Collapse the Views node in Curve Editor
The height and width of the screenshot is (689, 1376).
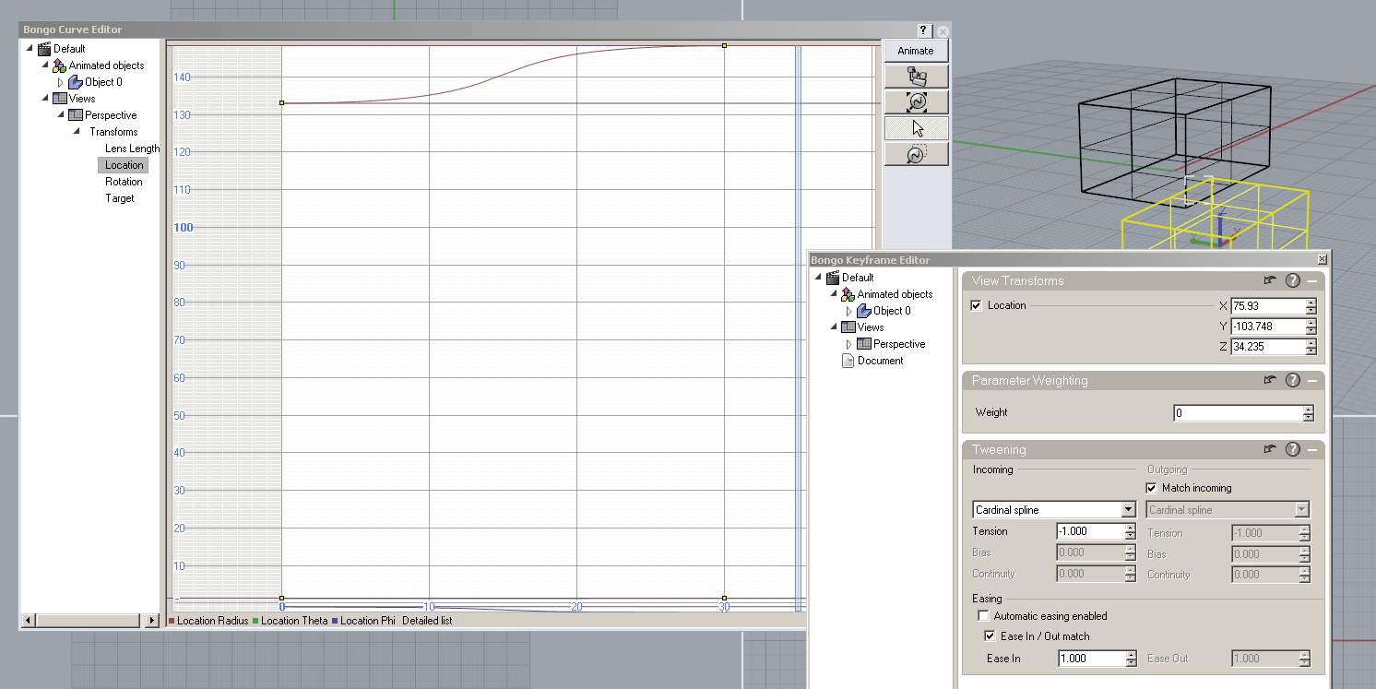pos(44,99)
